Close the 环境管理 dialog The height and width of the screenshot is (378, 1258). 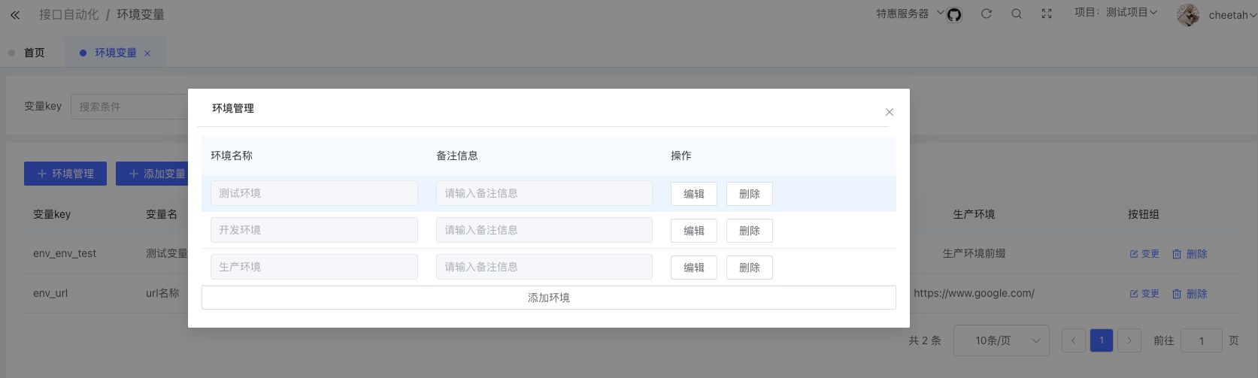click(890, 112)
